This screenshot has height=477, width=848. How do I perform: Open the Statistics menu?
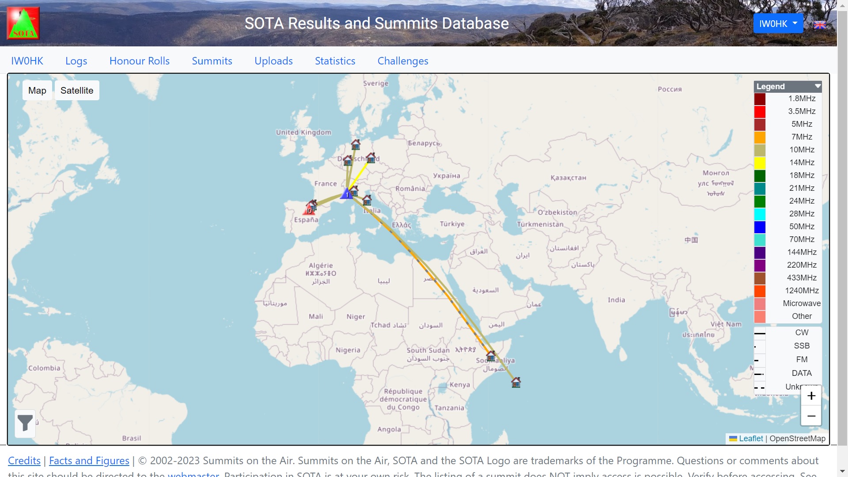[x=335, y=61]
